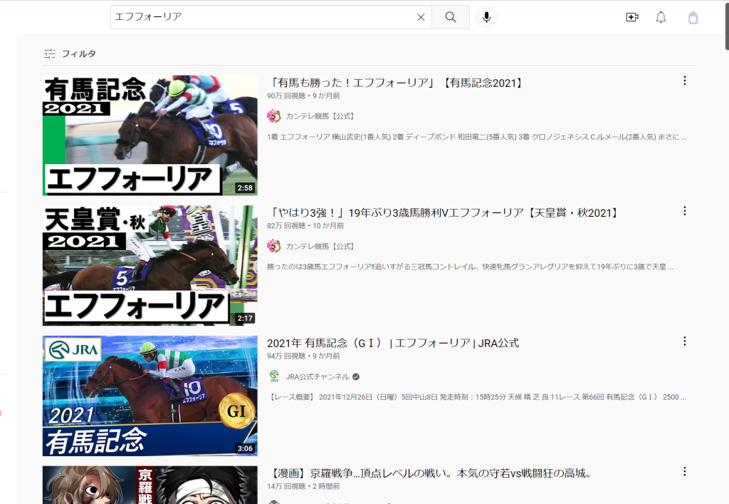Open more options for 有馬も勝った video
The image size is (729, 504).
pyautogui.click(x=684, y=81)
